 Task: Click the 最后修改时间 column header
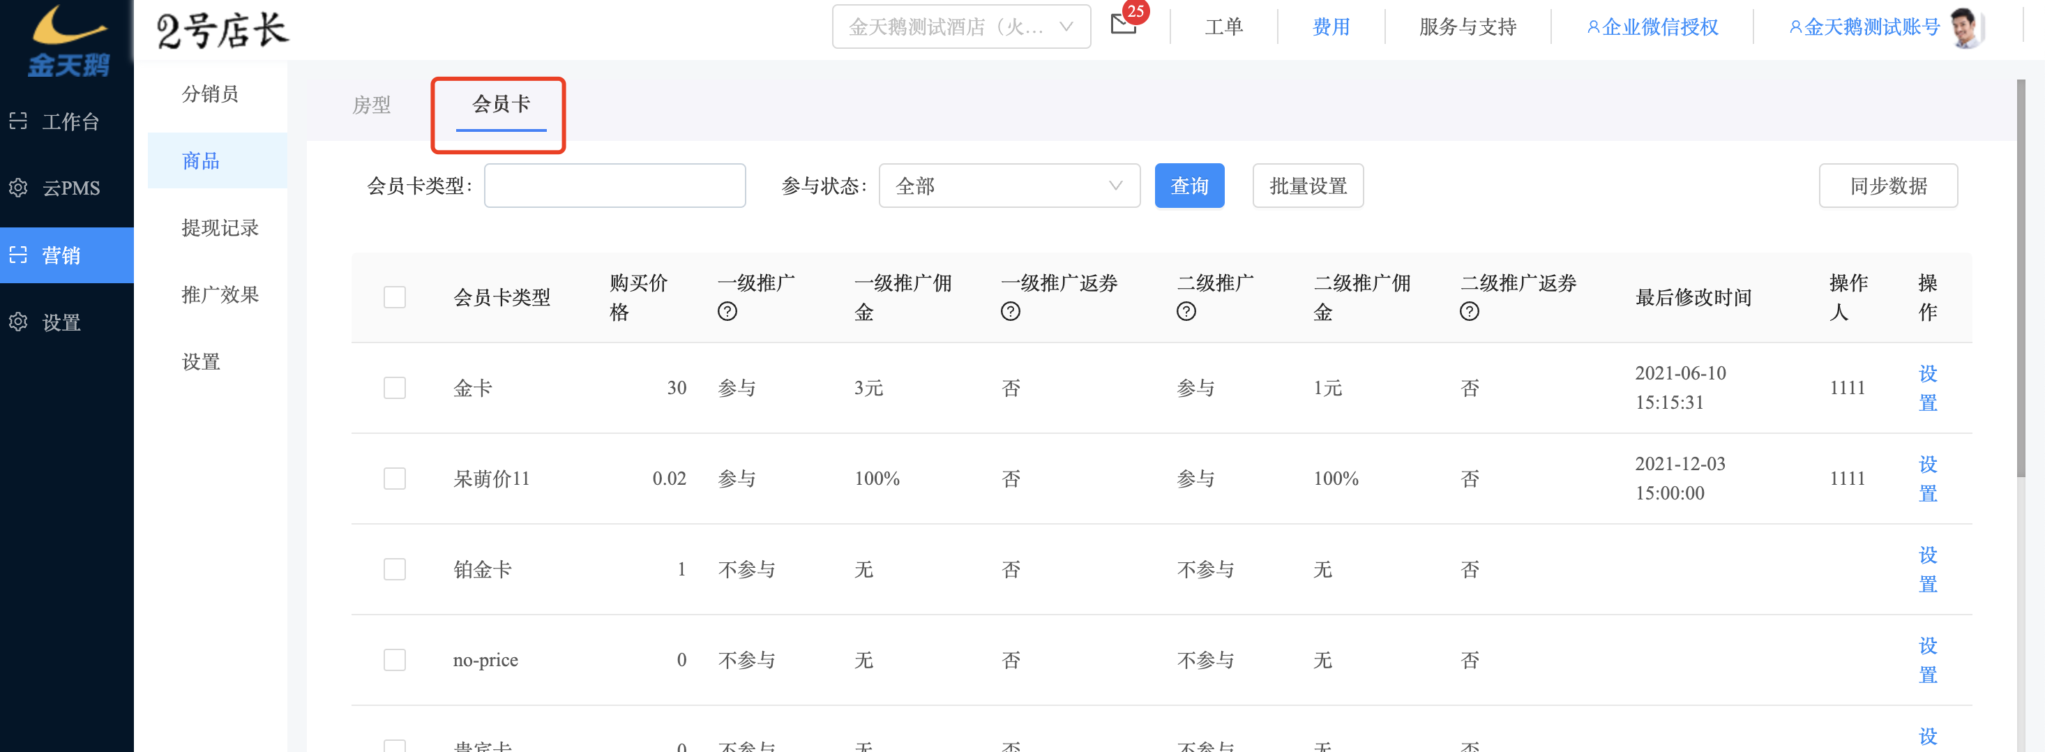[x=1693, y=298]
